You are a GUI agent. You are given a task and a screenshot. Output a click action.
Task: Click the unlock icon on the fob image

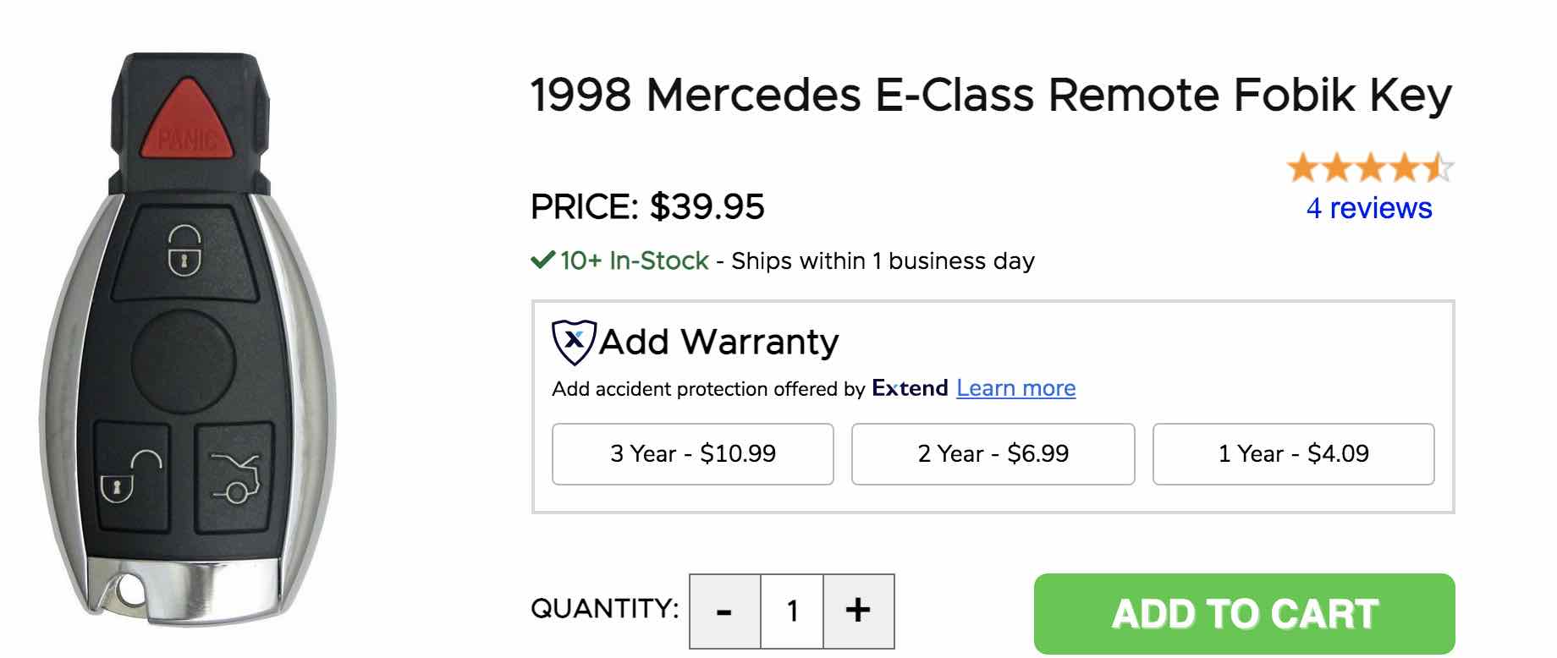click(132, 476)
